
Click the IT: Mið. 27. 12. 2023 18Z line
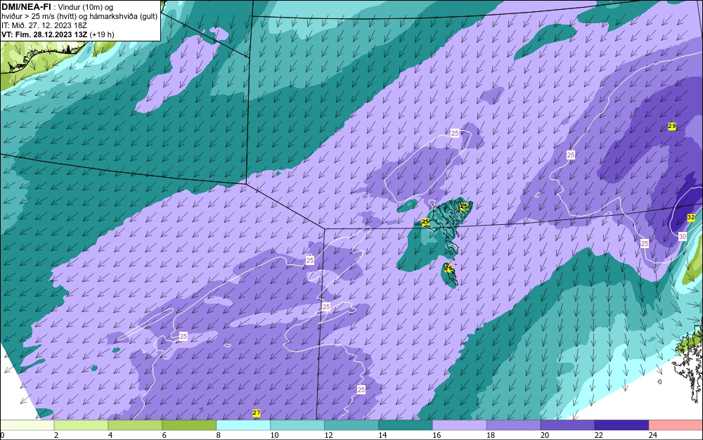(x=44, y=25)
